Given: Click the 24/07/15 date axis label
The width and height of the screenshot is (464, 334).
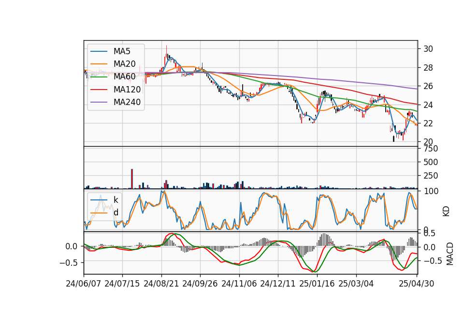Looking at the screenshot, I should [x=122, y=284].
